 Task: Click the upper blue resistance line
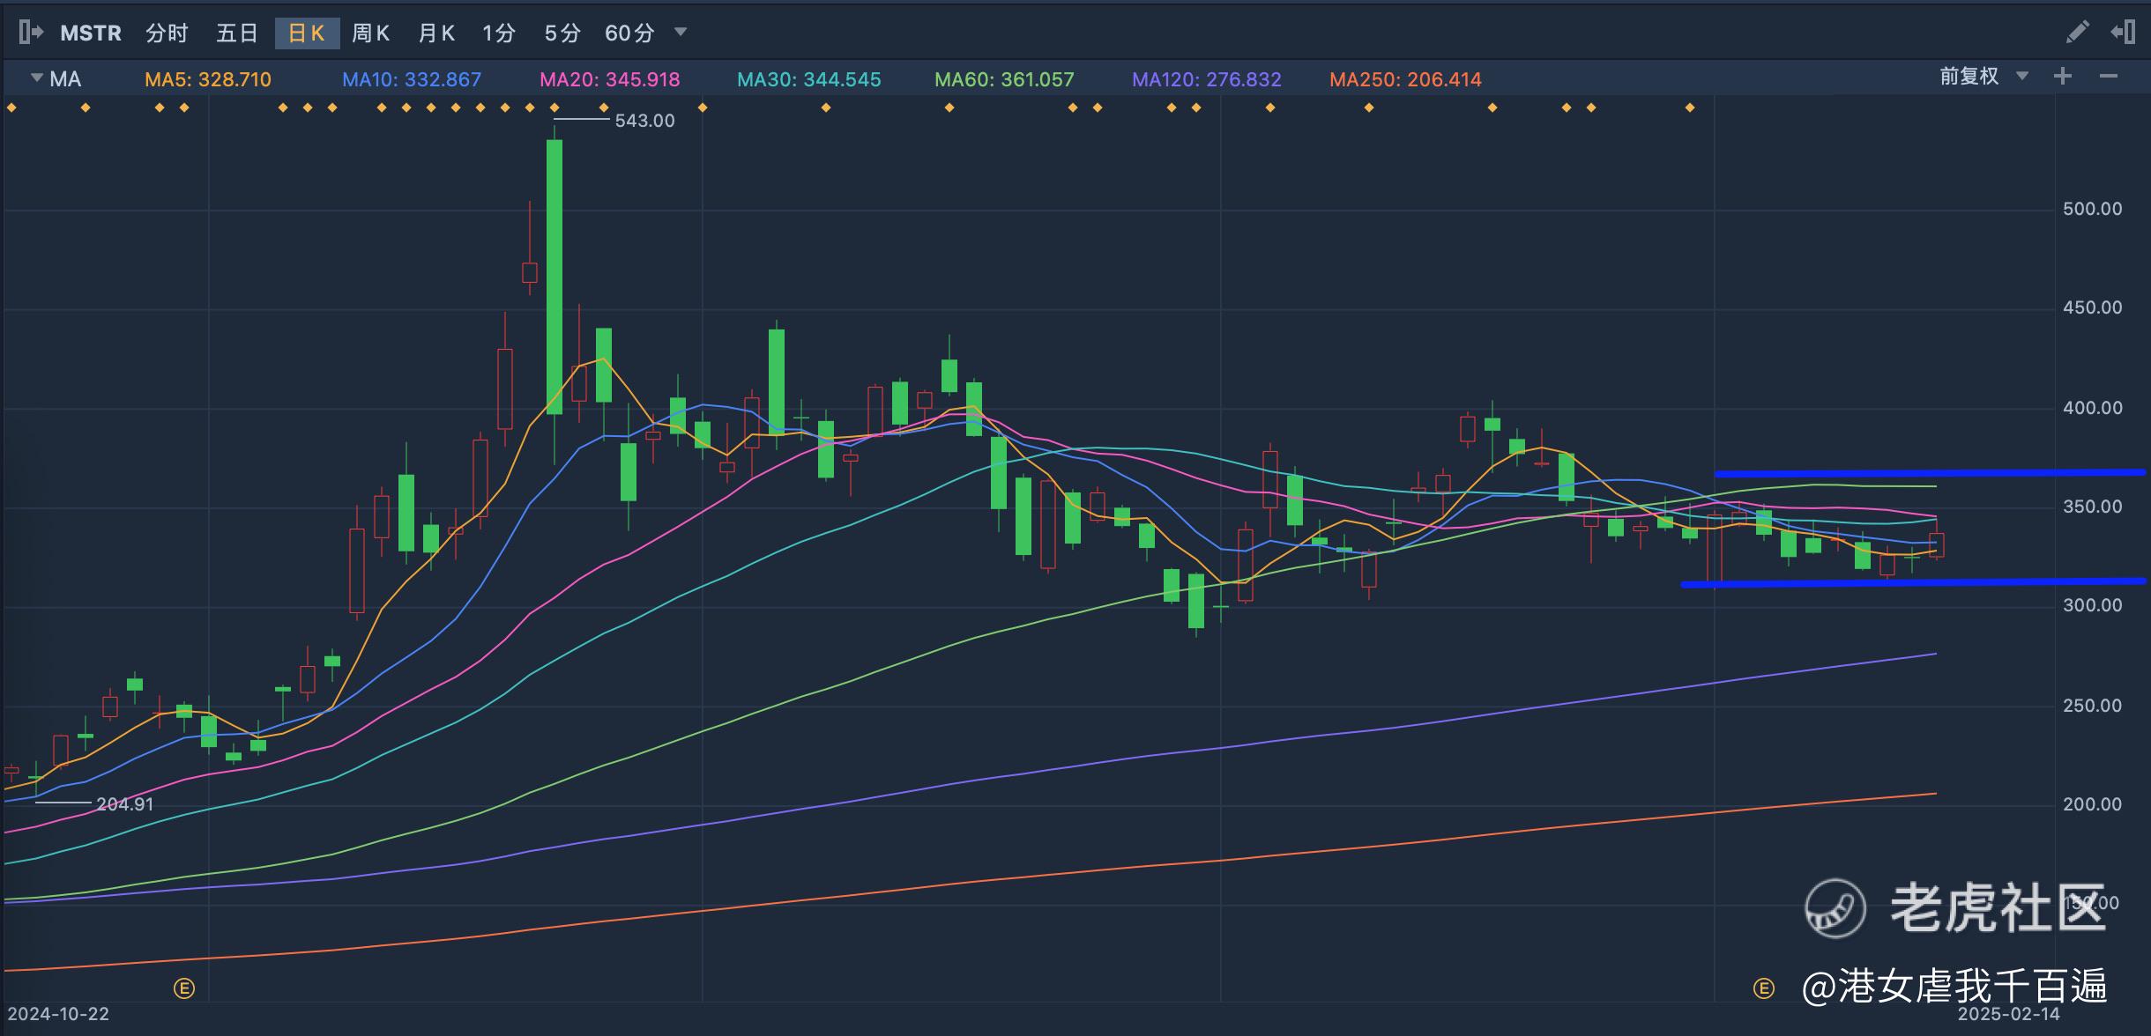coord(1929,473)
